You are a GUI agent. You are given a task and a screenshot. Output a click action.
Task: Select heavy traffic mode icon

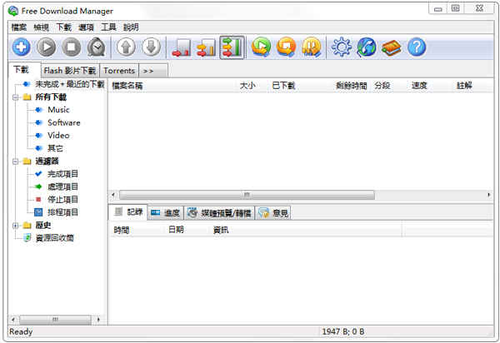232,47
